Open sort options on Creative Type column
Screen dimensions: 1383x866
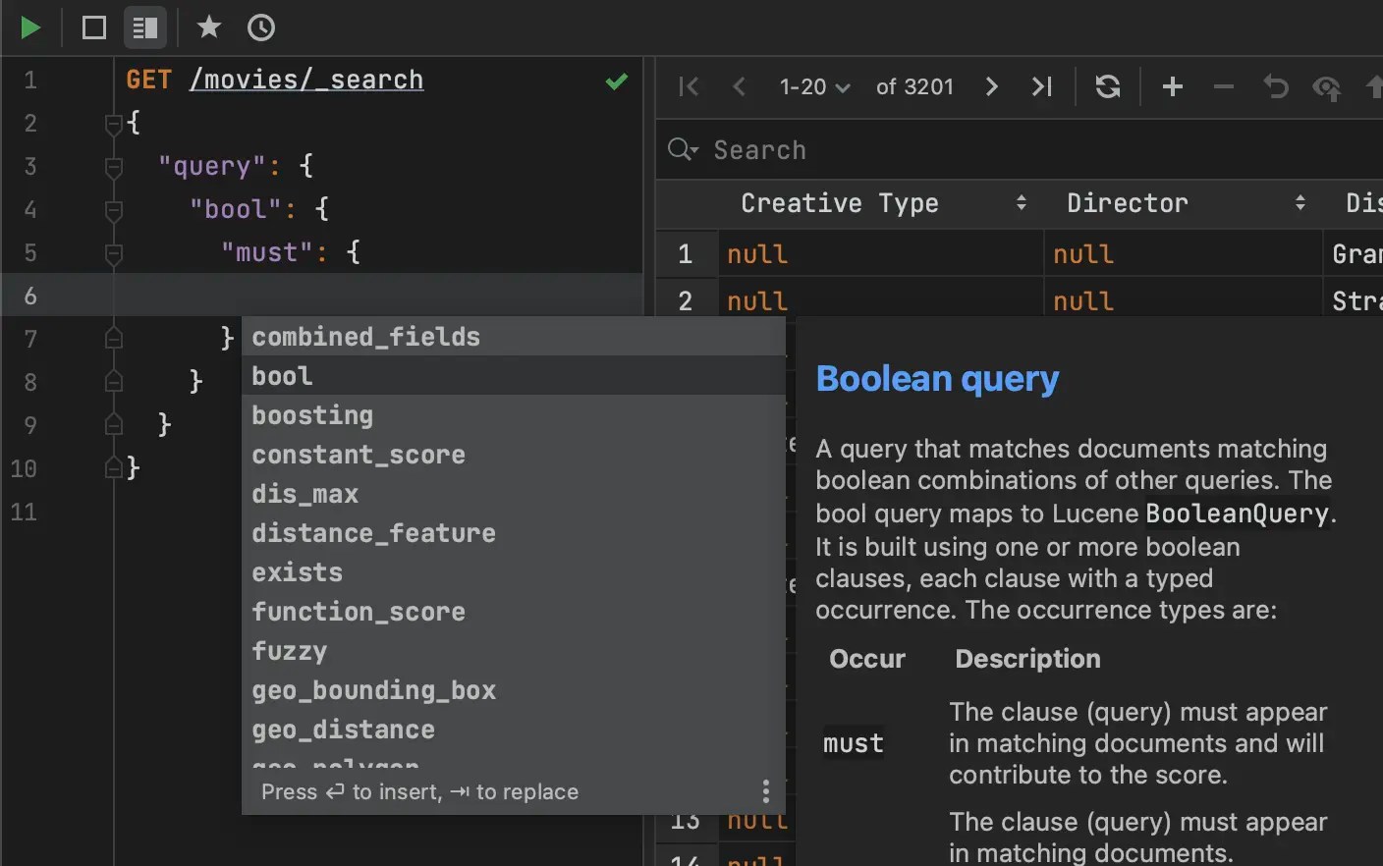click(1021, 203)
